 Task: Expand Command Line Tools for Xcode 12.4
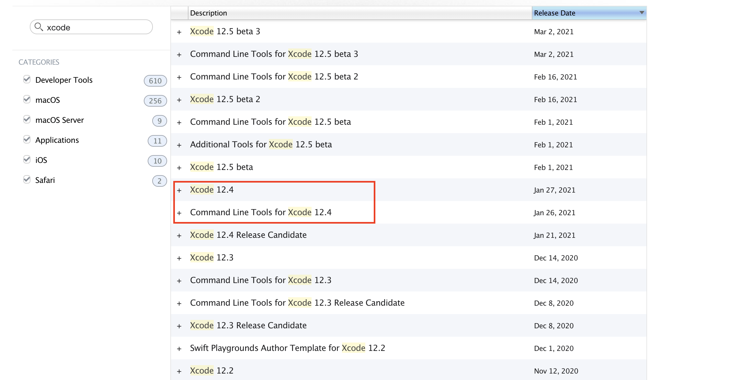click(x=179, y=213)
